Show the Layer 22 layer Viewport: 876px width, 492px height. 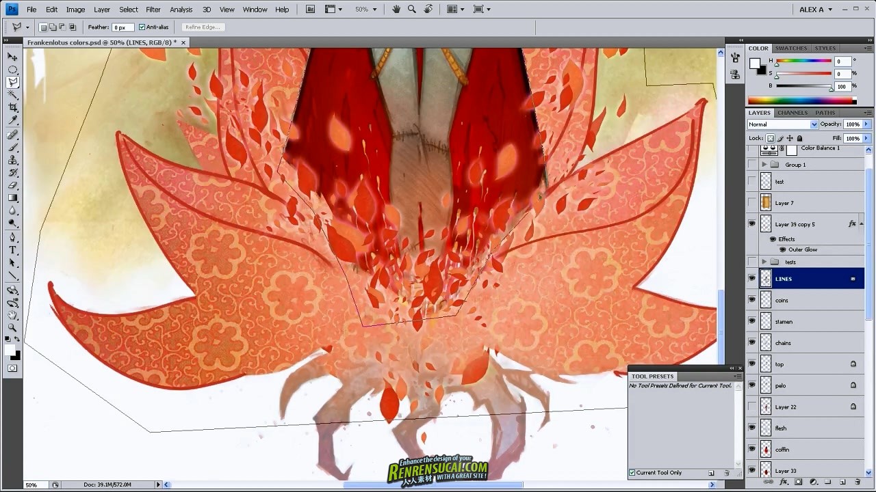(x=752, y=407)
